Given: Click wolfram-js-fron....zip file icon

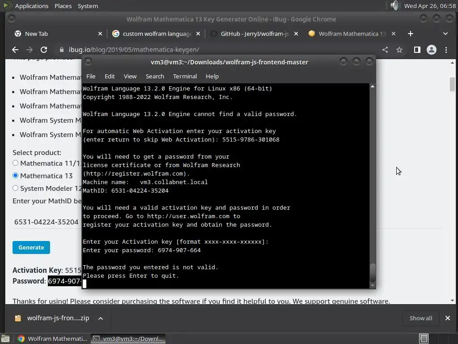Looking at the screenshot, I should click(x=18, y=318).
